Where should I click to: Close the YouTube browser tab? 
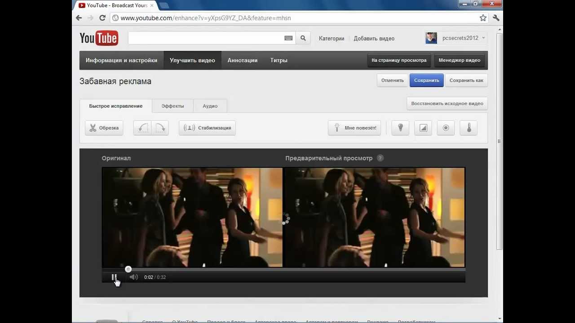pos(151,5)
